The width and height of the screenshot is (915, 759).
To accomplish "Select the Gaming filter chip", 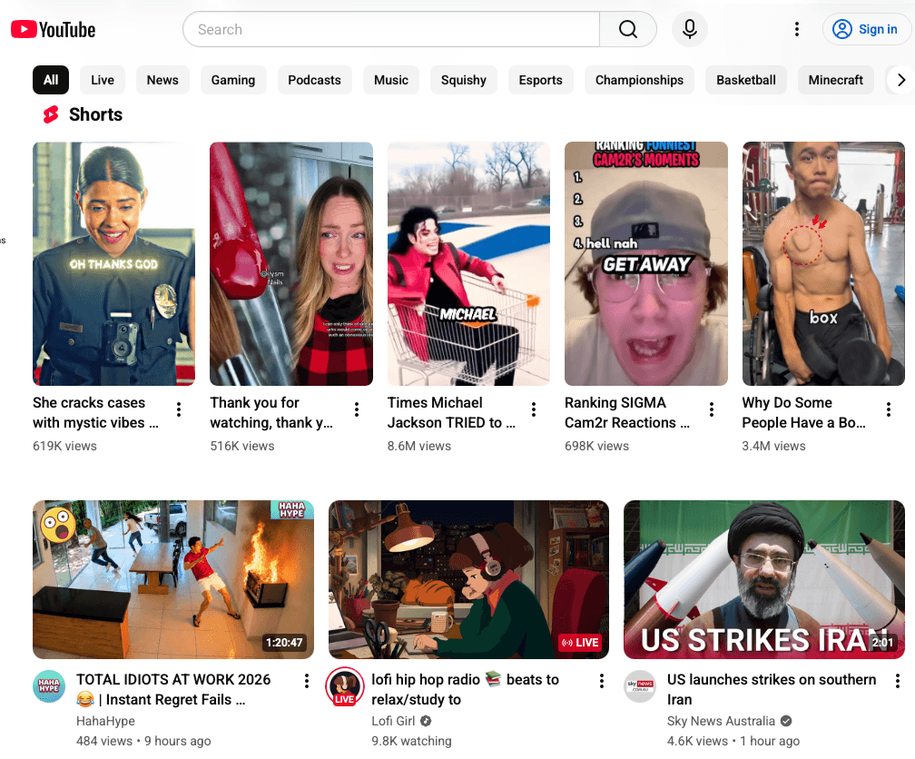I will 233,80.
